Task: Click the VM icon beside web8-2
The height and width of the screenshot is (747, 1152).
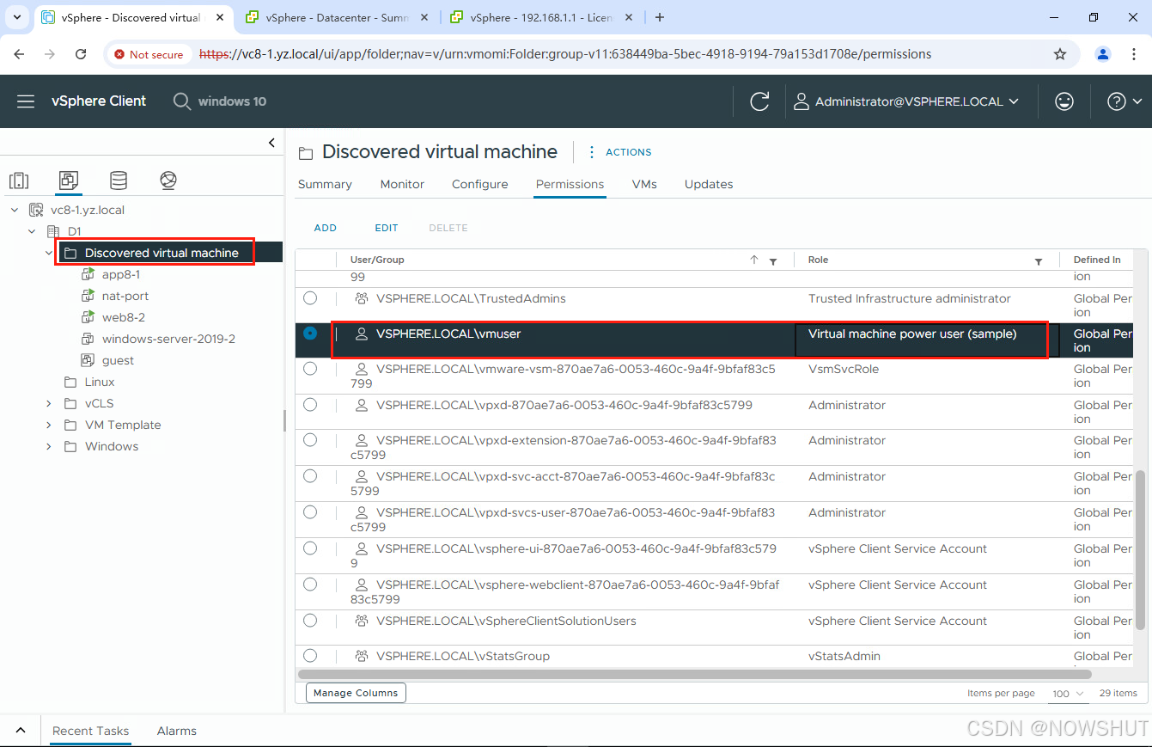Action: tap(88, 317)
